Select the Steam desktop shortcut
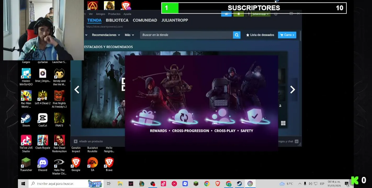 pos(26,120)
